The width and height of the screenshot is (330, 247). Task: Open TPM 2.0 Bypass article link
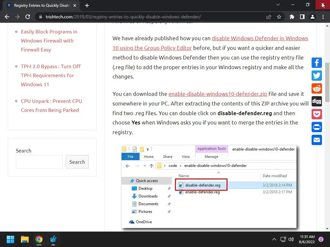pos(51,75)
